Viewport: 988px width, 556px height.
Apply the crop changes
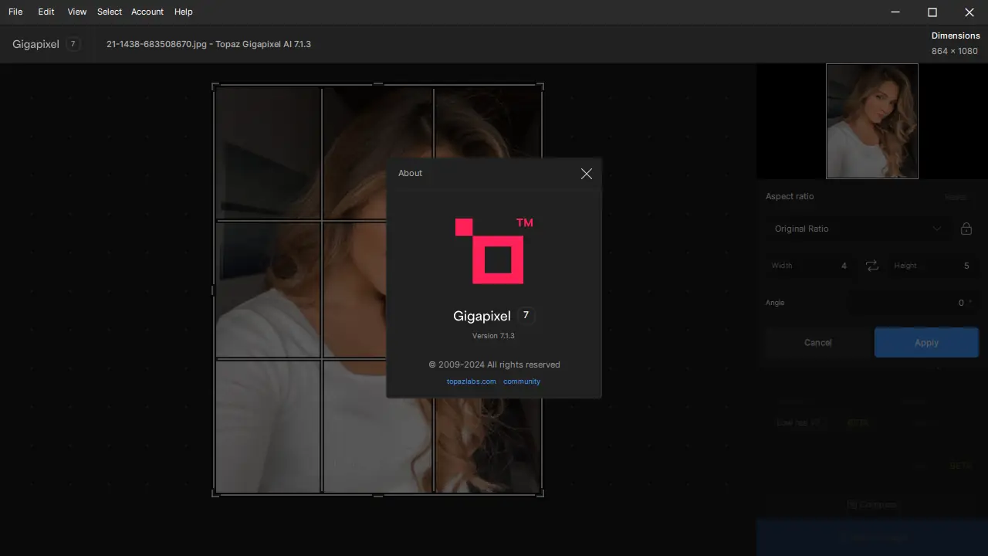pyautogui.click(x=926, y=342)
